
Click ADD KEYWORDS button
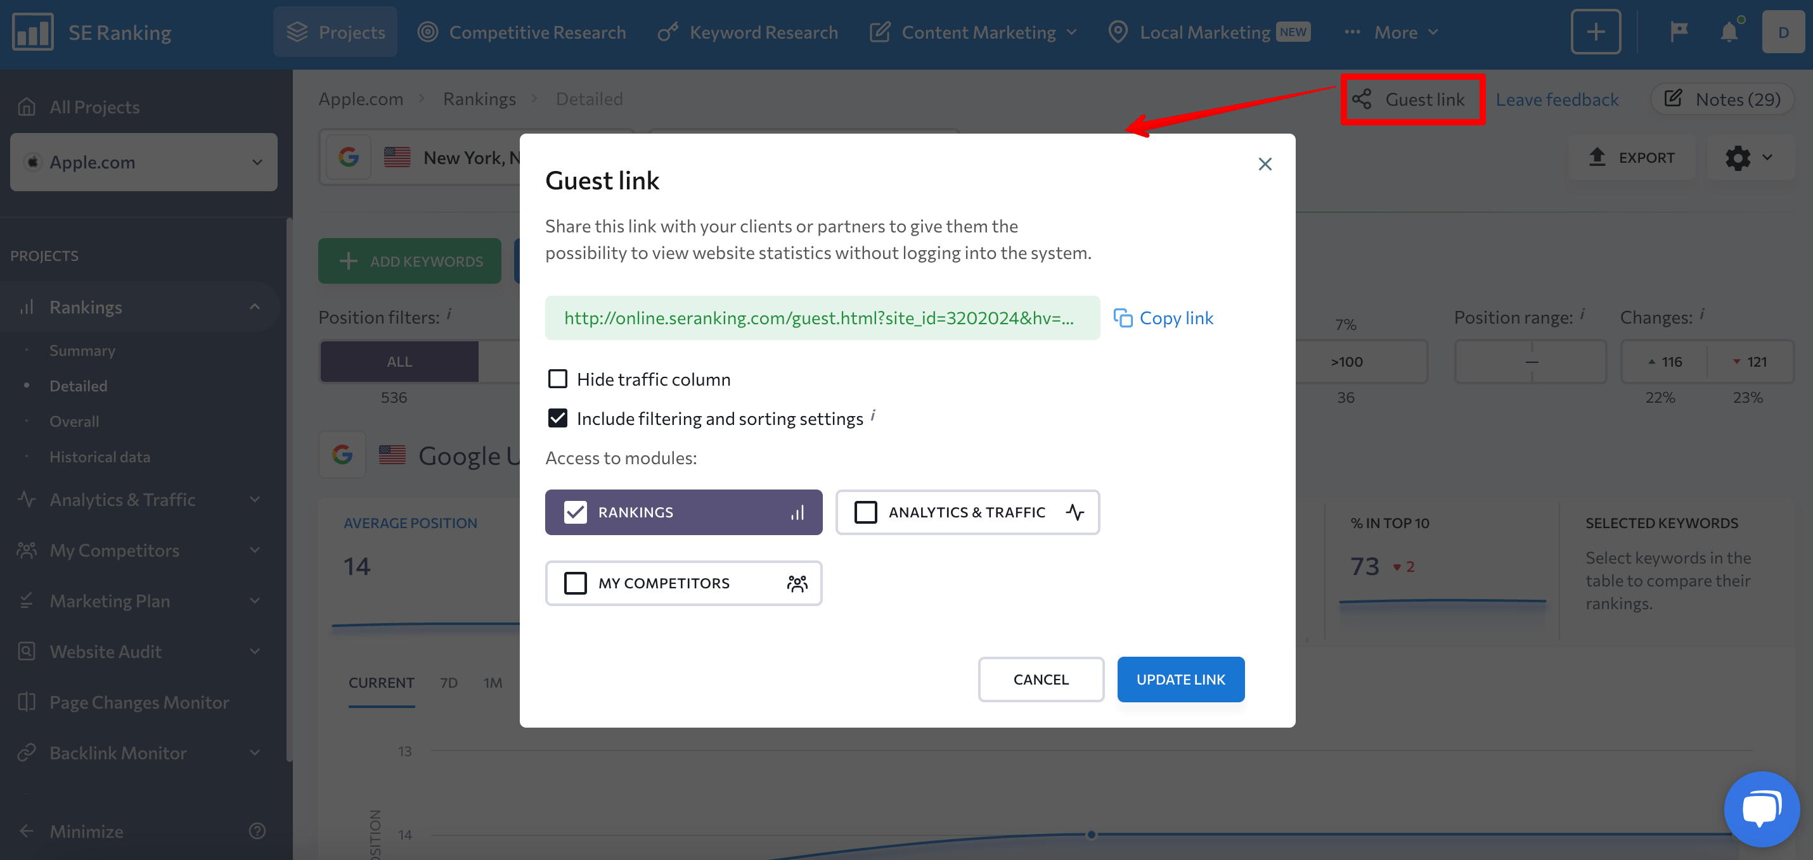click(410, 261)
